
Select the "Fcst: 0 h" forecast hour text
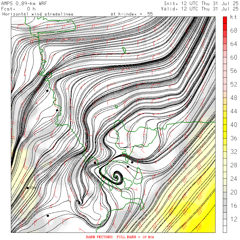18,9
